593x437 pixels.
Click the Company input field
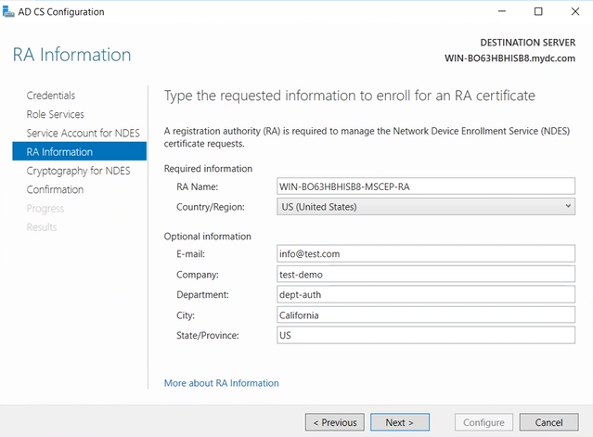(x=426, y=275)
